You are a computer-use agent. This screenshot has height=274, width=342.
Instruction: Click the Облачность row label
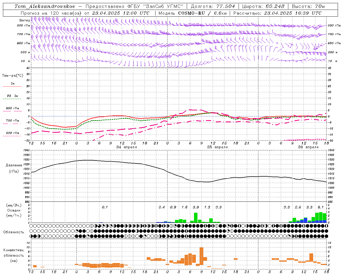[x=14, y=232]
